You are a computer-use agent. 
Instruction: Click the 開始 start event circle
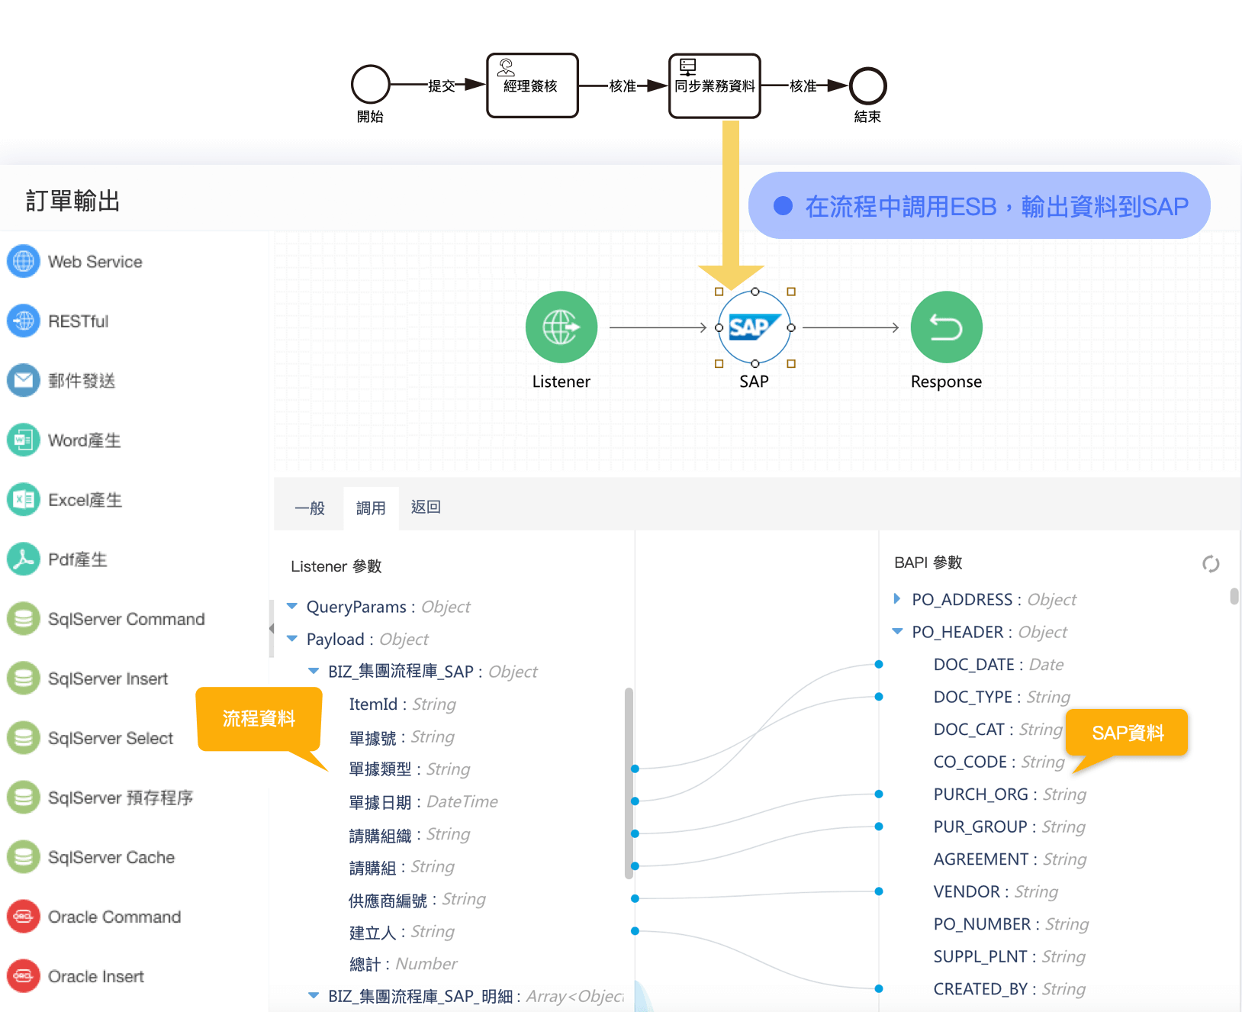(371, 85)
